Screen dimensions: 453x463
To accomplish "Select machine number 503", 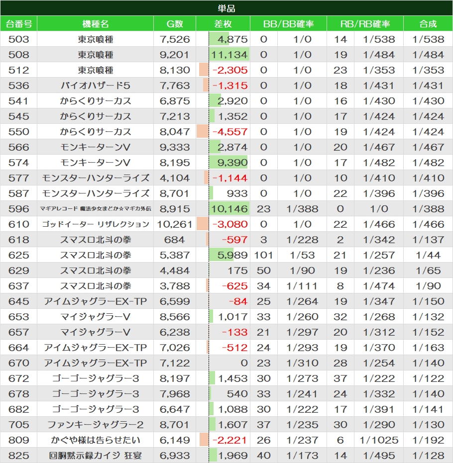I will (x=18, y=39).
